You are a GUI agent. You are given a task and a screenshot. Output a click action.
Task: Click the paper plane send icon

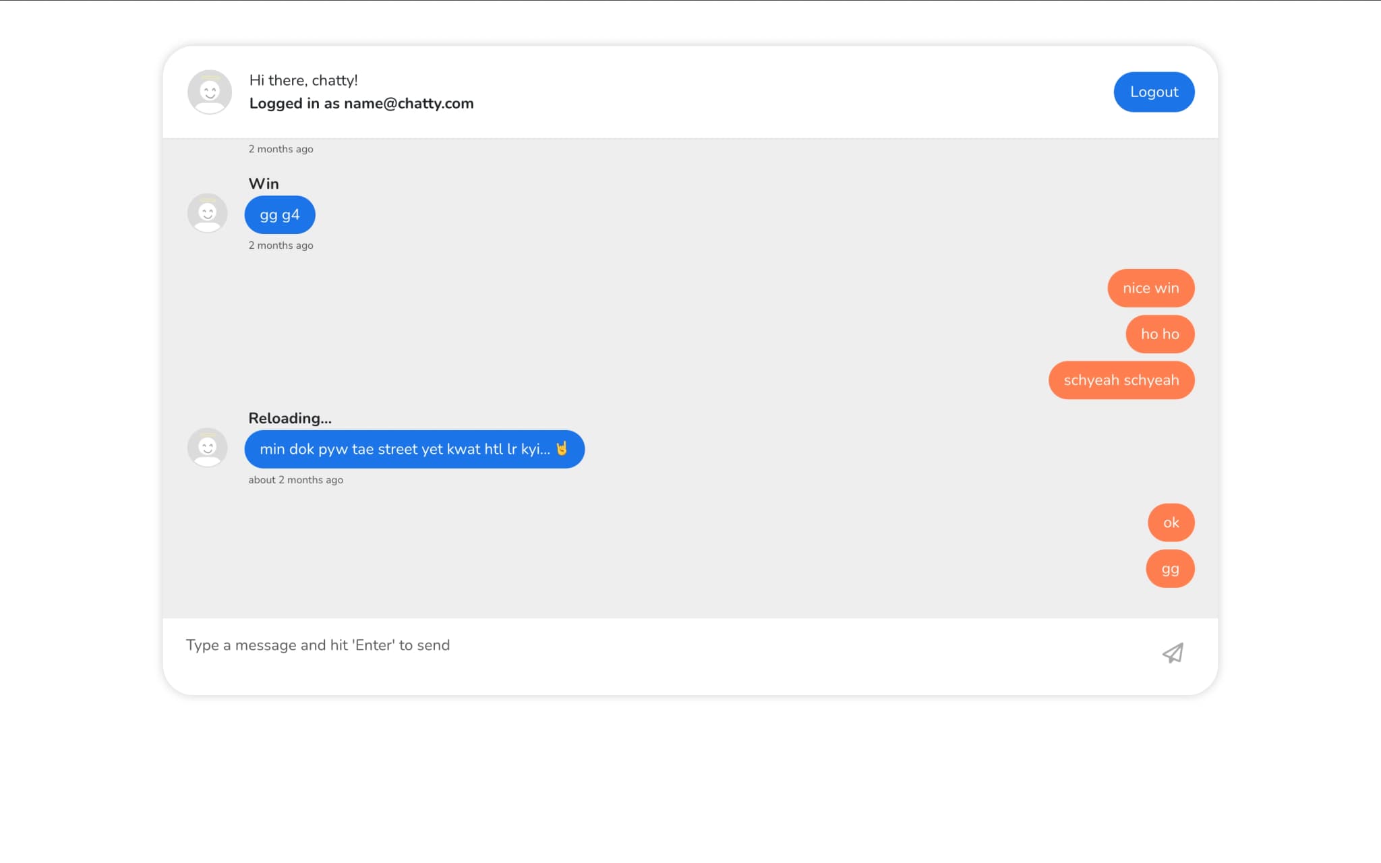1173,653
